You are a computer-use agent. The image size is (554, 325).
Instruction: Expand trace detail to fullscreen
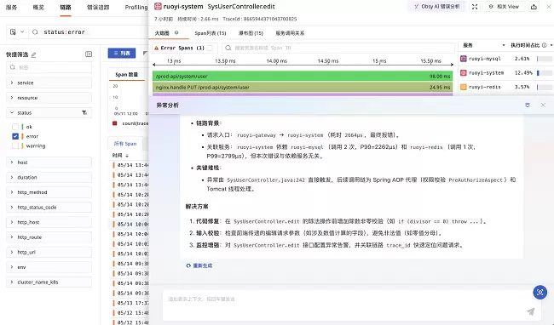(475, 7)
